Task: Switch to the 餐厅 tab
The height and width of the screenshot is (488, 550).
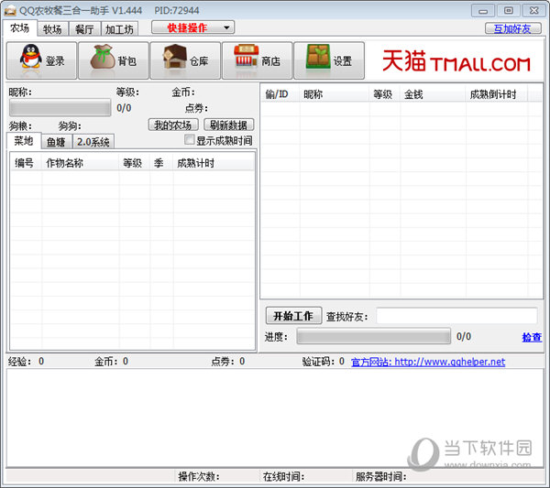Action: (x=84, y=29)
